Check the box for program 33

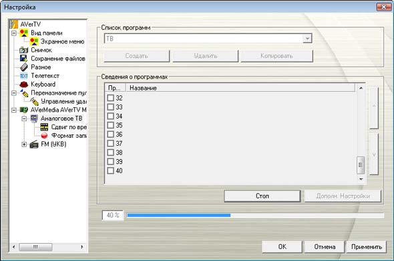click(x=111, y=107)
